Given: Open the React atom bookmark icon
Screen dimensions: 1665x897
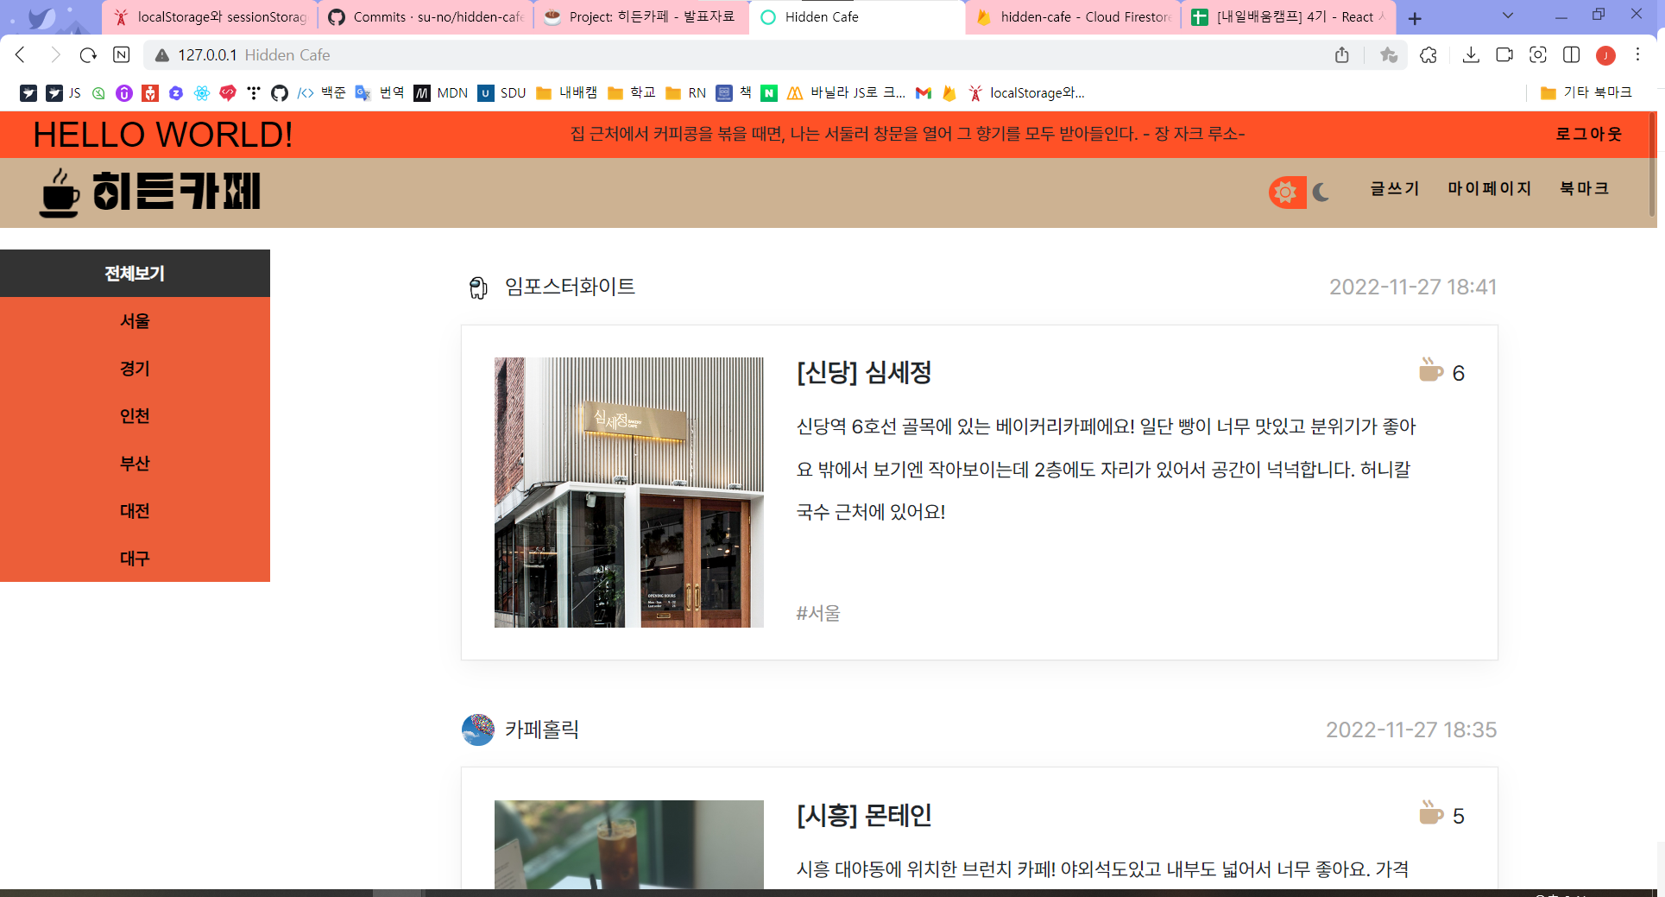Looking at the screenshot, I should 202,93.
